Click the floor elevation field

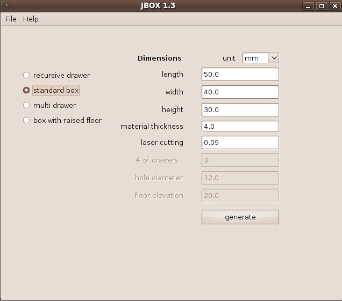tap(240, 195)
